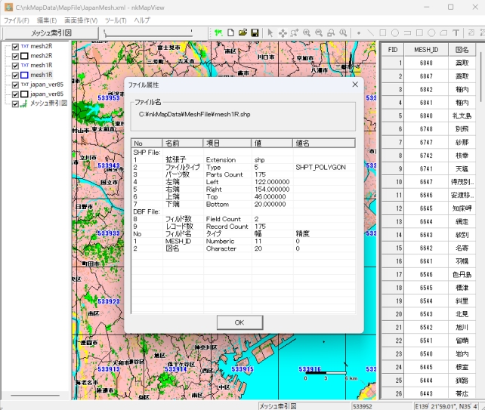Uncheck the TXT japan_ver85 layer checkbox
The height and width of the screenshot is (410, 485).
pos(15,85)
